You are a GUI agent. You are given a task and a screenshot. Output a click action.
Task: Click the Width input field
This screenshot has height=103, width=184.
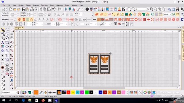[x=30, y=13]
